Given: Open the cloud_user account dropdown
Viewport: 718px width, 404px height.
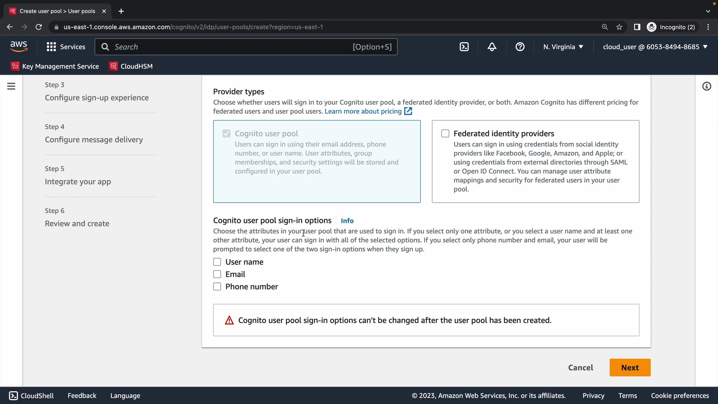Looking at the screenshot, I should tap(655, 47).
